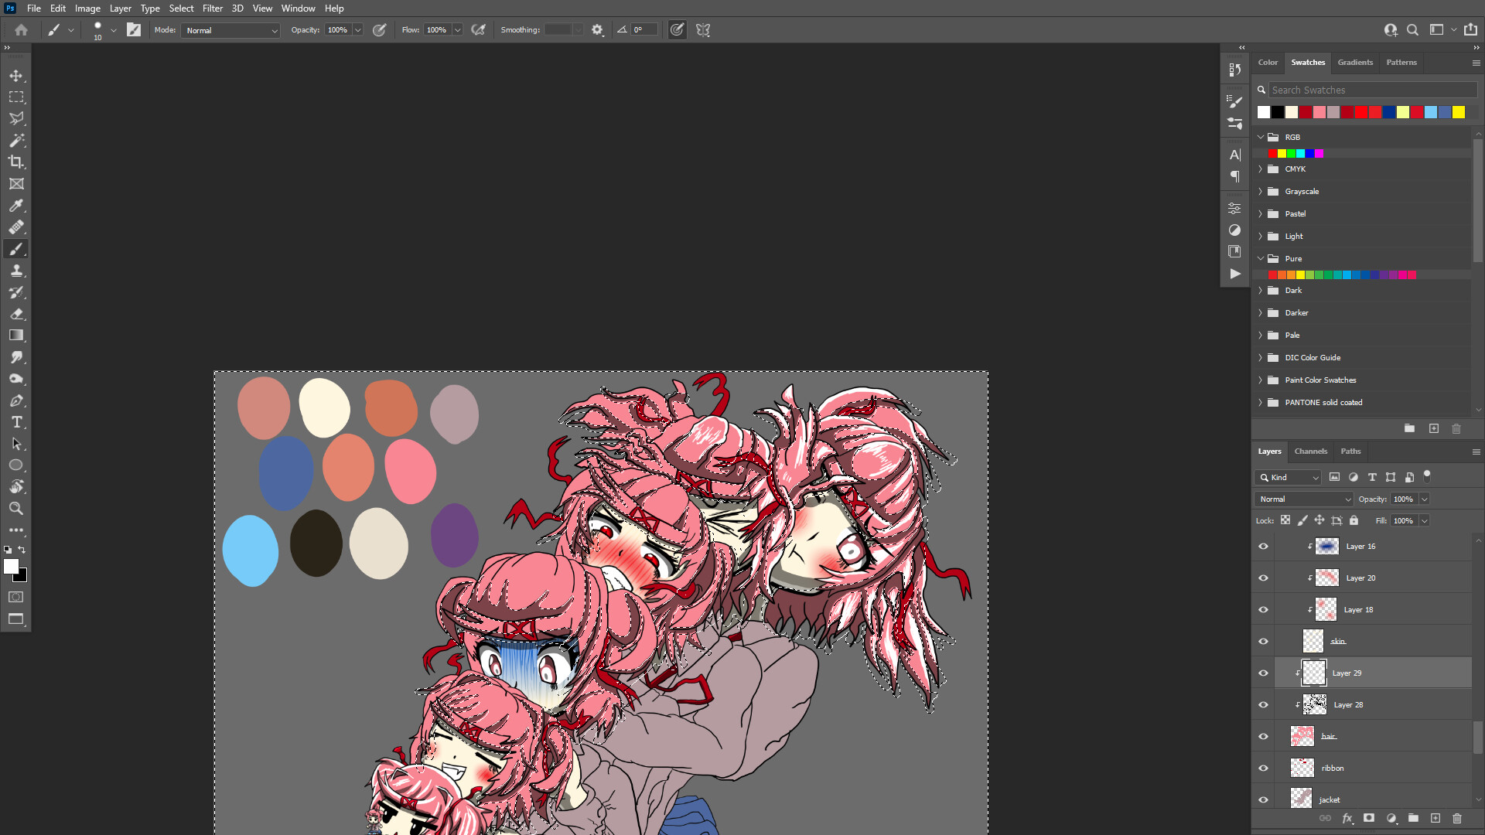Screen dimensions: 1485x835
Task: Select the Magic Wand tool
Action: point(16,141)
